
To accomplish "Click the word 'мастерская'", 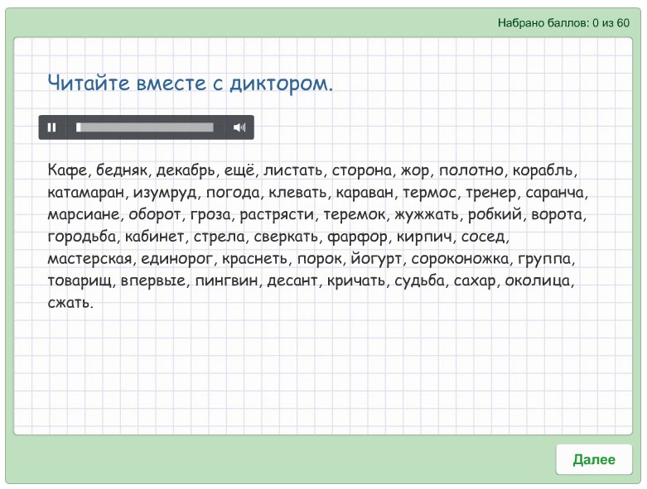I will coord(89,259).
